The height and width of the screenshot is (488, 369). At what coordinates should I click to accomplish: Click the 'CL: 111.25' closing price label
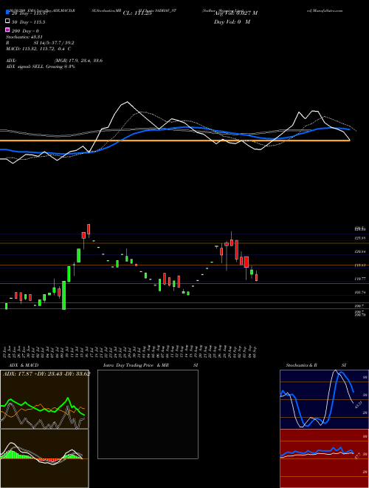click(x=137, y=13)
